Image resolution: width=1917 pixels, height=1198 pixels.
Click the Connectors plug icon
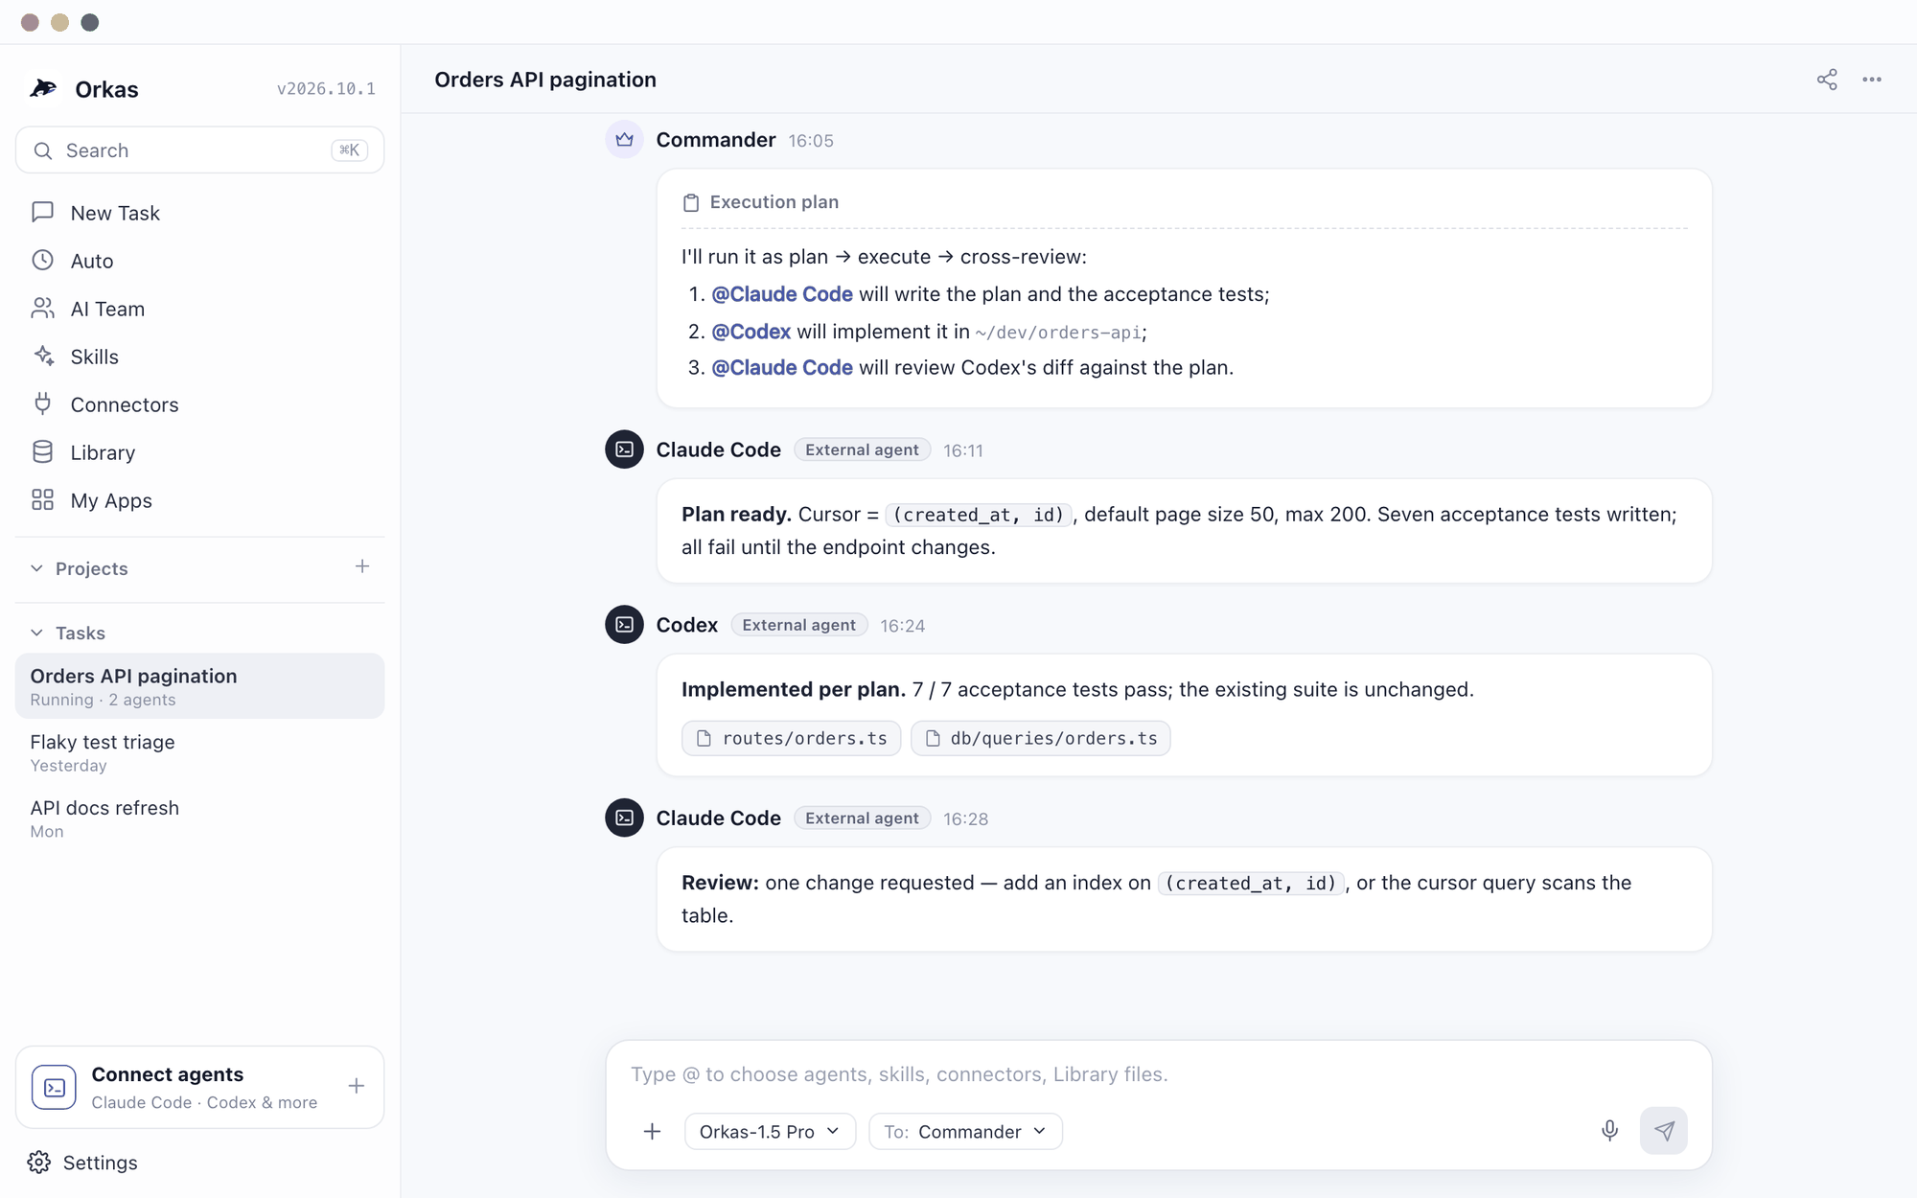[x=42, y=403]
